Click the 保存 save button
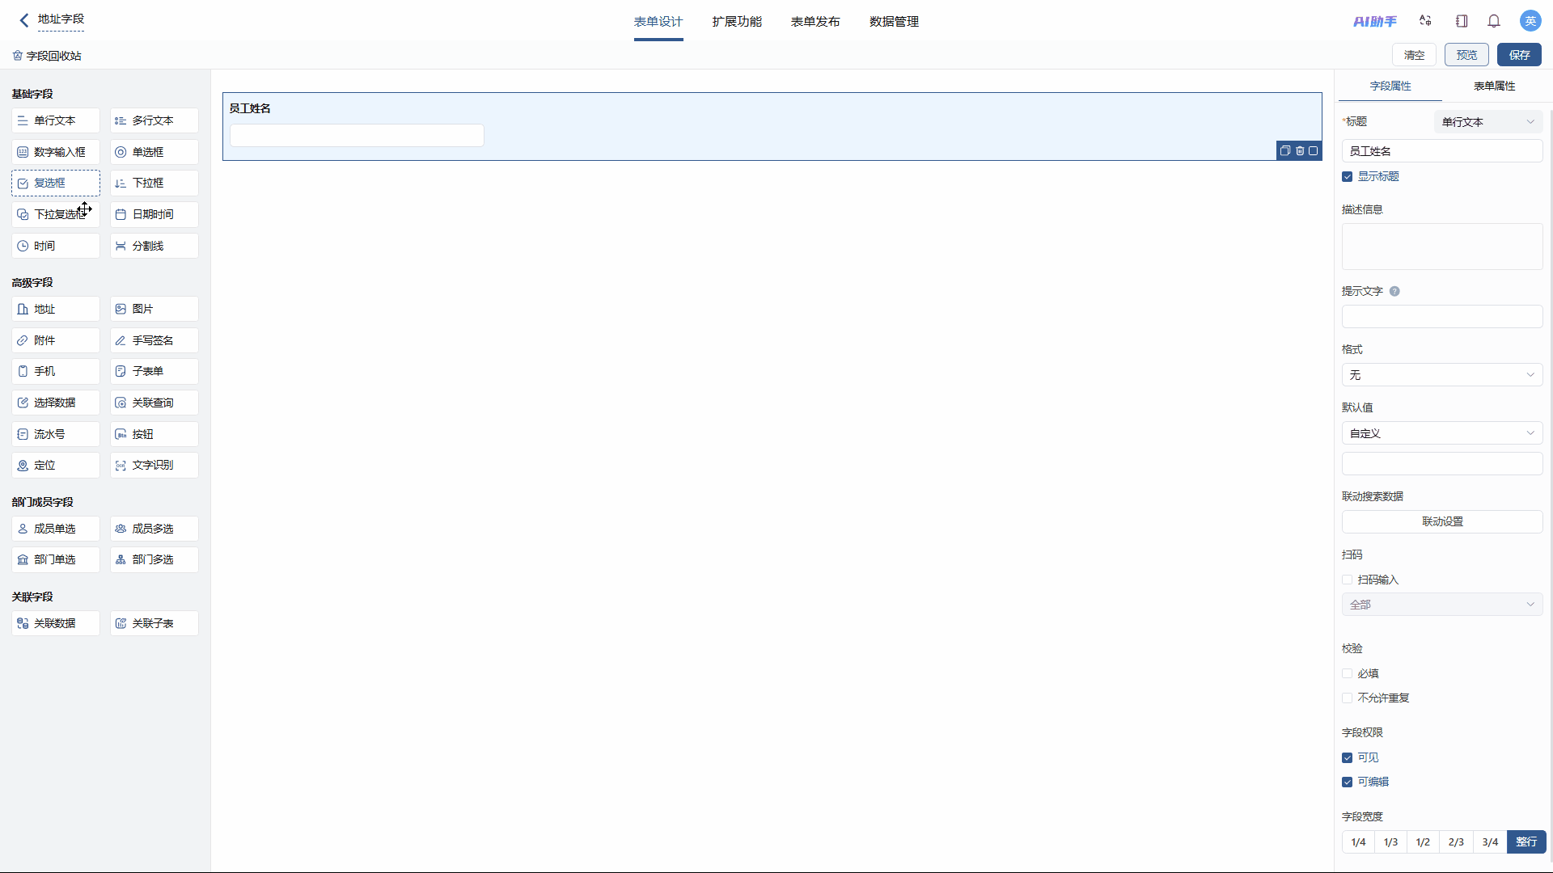This screenshot has width=1553, height=873. 1519,55
